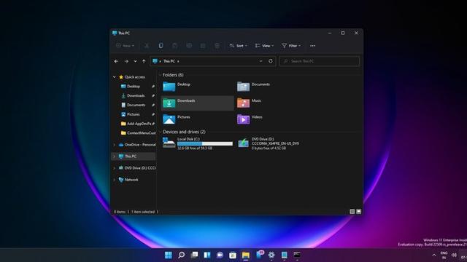Expand the Network node in sidebar
Screen dimensions: 467x262
[x=115, y=180]
